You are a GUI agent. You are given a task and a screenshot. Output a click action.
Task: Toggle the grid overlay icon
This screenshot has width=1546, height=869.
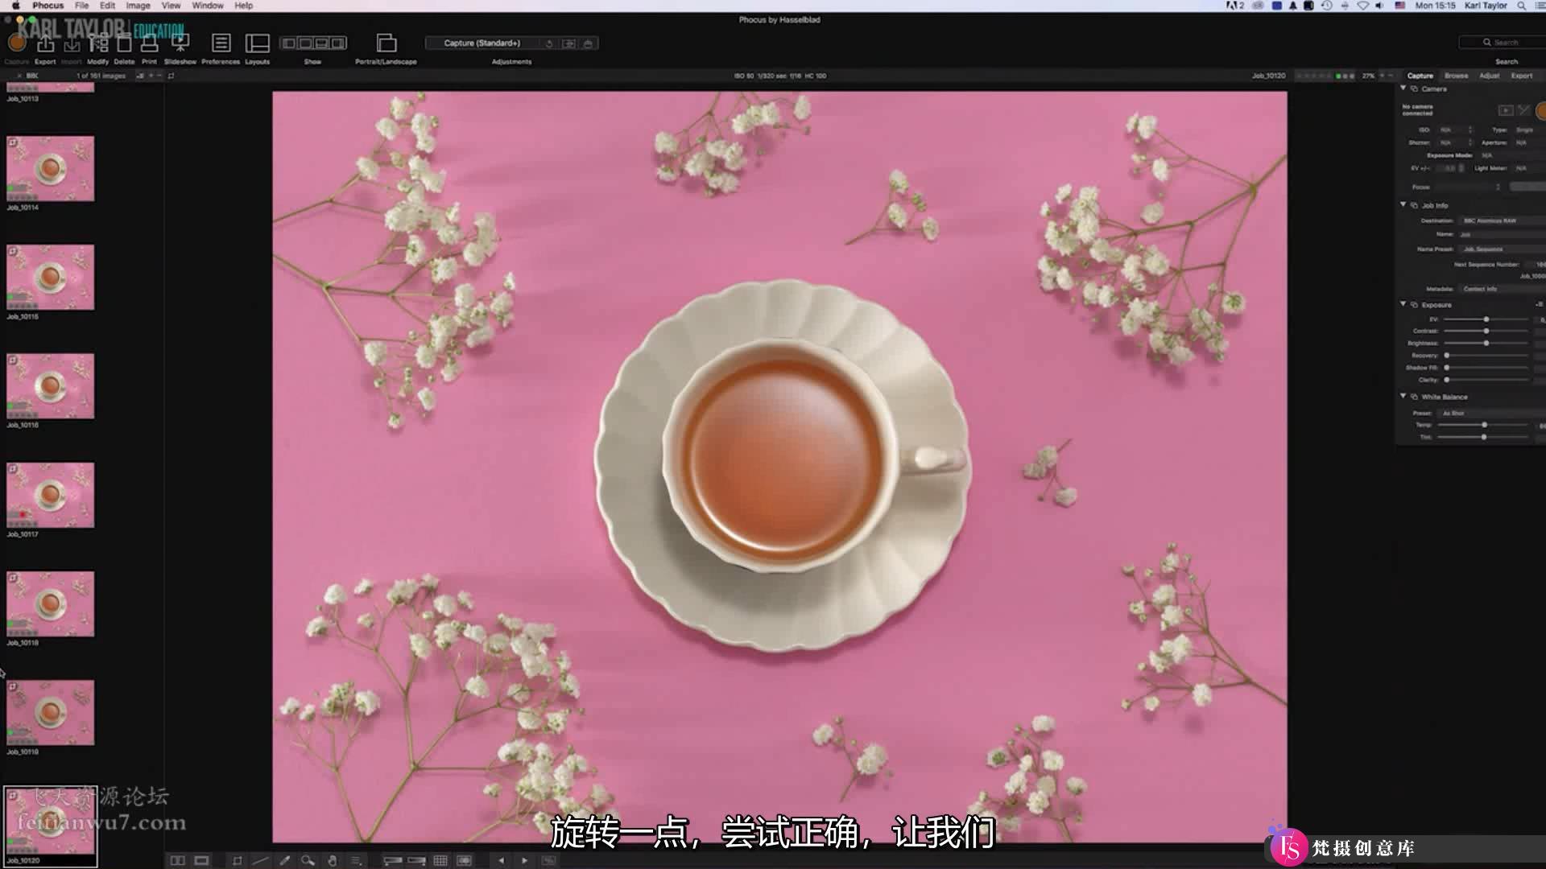tap(440, 860)
